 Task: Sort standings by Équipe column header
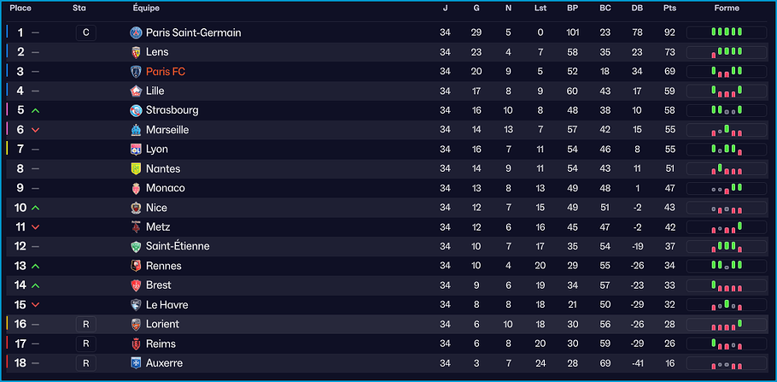pos(146,8)
